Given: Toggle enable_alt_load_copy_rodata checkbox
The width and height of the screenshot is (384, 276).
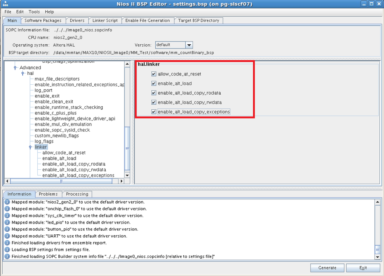Looking at the screenshot, I should [154, 93].
